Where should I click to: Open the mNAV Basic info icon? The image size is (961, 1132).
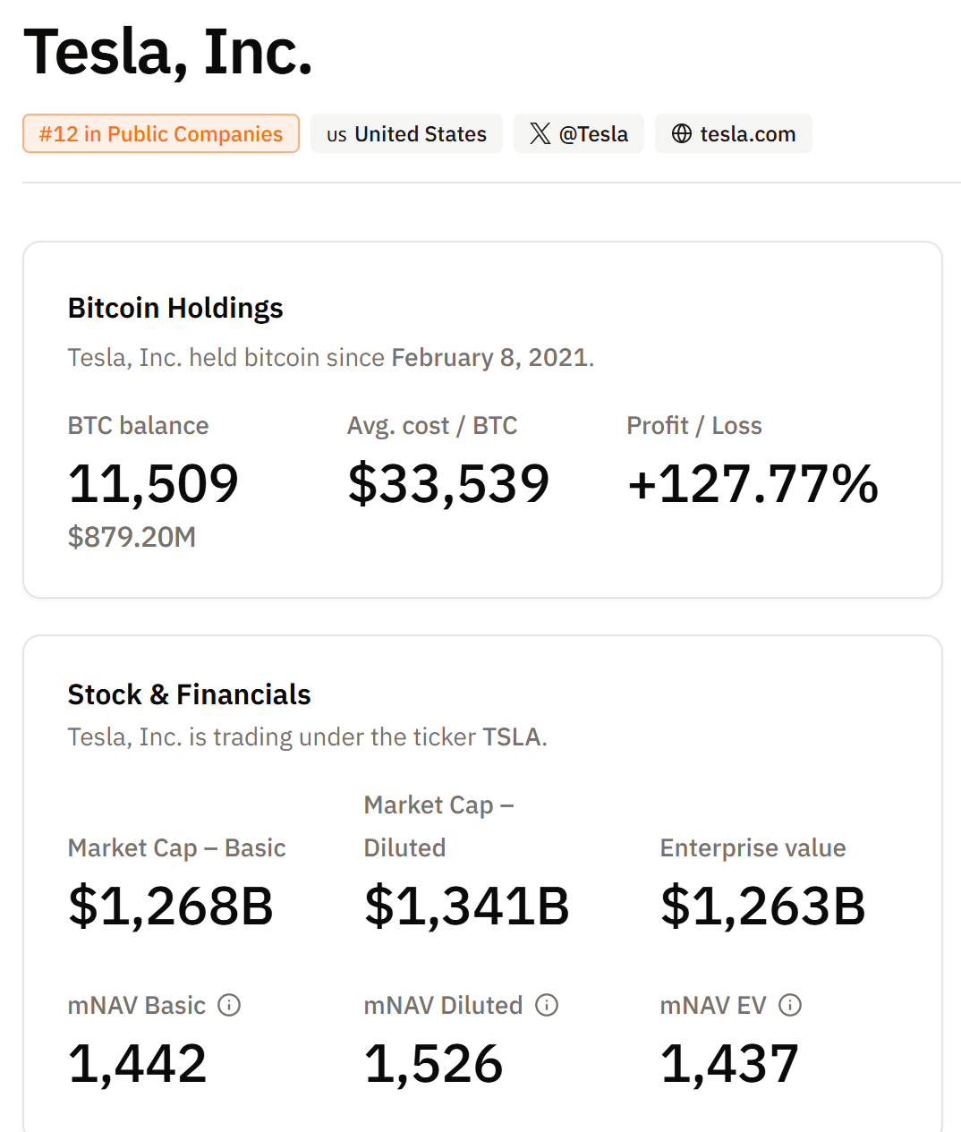230,1006
